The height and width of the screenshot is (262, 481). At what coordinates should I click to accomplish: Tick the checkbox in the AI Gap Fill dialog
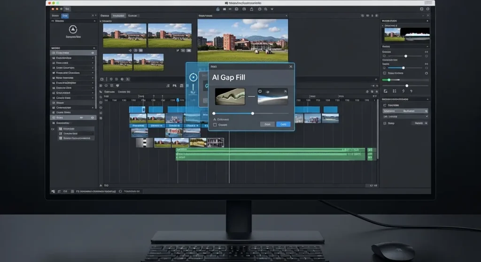215,125
